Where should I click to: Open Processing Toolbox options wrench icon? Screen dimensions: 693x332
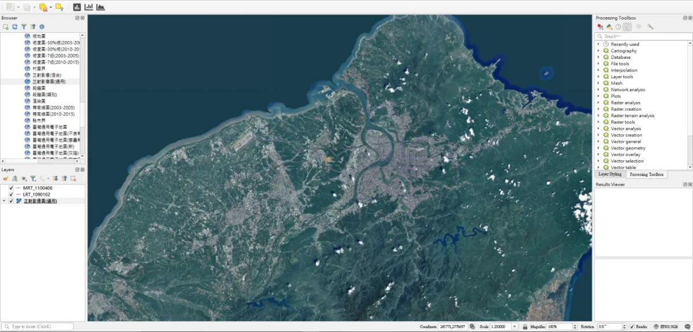(x=650, y=27)
